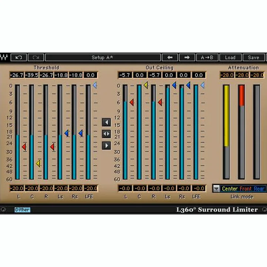Select the red R threshold slider marker
The height and width of the screenshot is (267, 267).
(x=52, y=147)
